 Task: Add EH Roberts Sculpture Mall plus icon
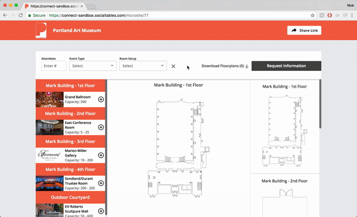click(x=101, y=211)
